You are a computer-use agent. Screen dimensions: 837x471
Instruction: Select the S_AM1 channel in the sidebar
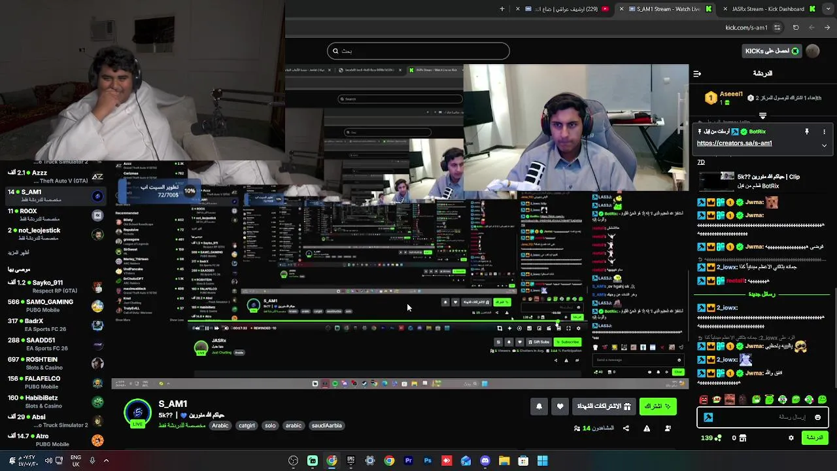click(x=56, y=196)
